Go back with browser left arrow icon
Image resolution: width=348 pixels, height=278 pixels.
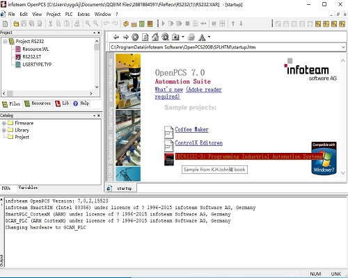(116, 37)
